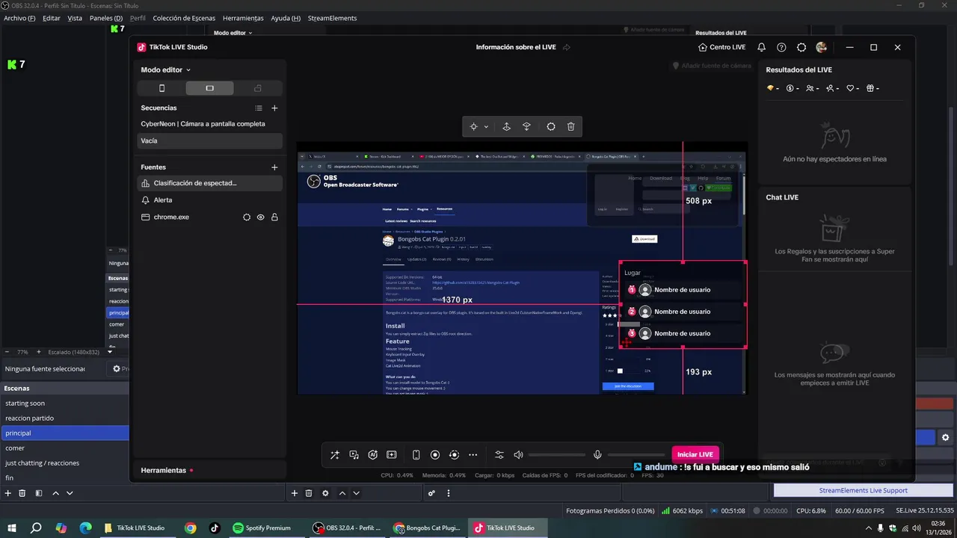This screenshot has height=538, width=957.
Task: Open Información sobre el LIVE
Action: click(x=516, y=47)
